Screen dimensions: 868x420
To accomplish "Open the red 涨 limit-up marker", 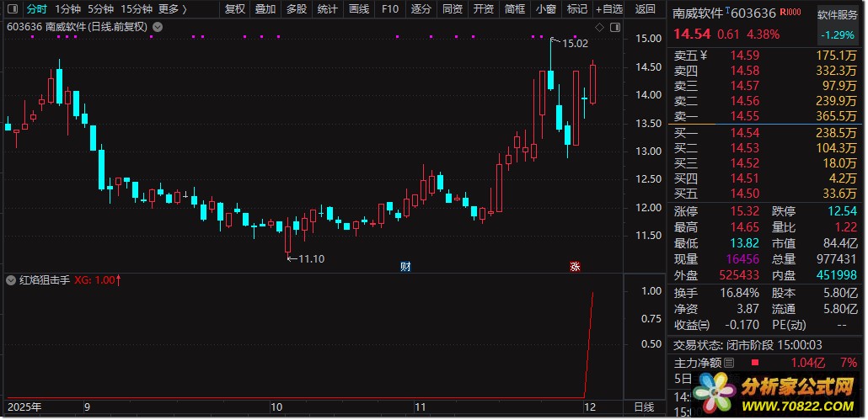I will point(576,266).
